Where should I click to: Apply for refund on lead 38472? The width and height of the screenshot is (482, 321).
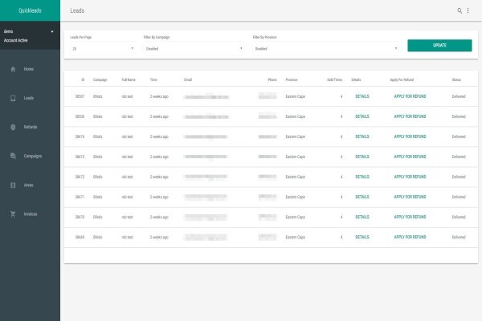[410, 177]
